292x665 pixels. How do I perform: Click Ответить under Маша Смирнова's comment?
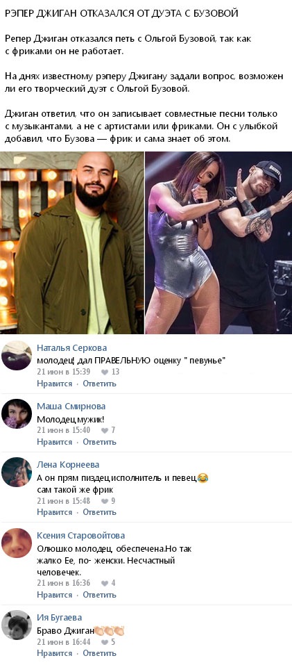pyautogui.click(x=99, y=442)
